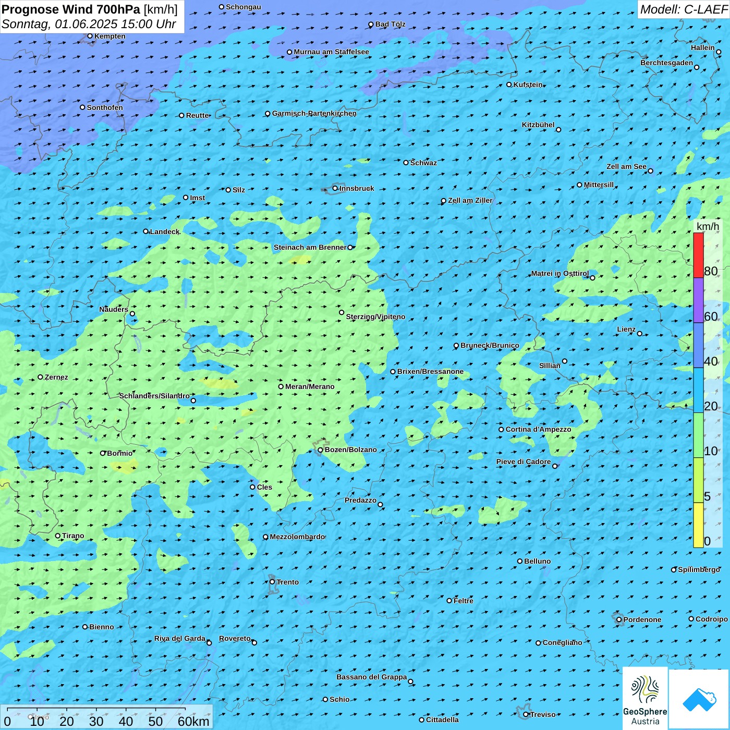The width and height of the screenshot is (730, 730).
Task: Click the blue cloud arrow logo
Action: coord(699,699)
